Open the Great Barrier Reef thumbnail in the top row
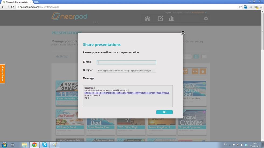The width and height of the screenshot is (264, 148). [x=194, y=93]
